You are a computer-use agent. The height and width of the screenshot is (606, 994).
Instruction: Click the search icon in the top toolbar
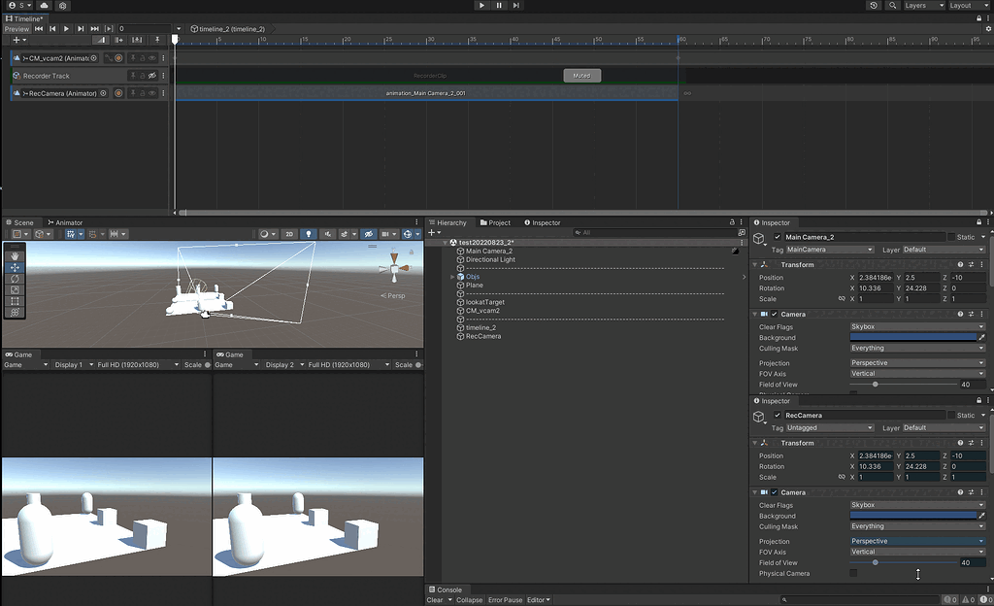point(892,5)
